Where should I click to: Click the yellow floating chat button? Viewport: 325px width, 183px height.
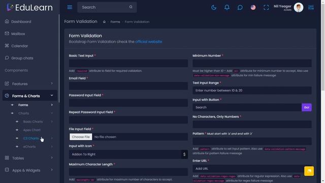pyautogui.click(x=309, y=171)
